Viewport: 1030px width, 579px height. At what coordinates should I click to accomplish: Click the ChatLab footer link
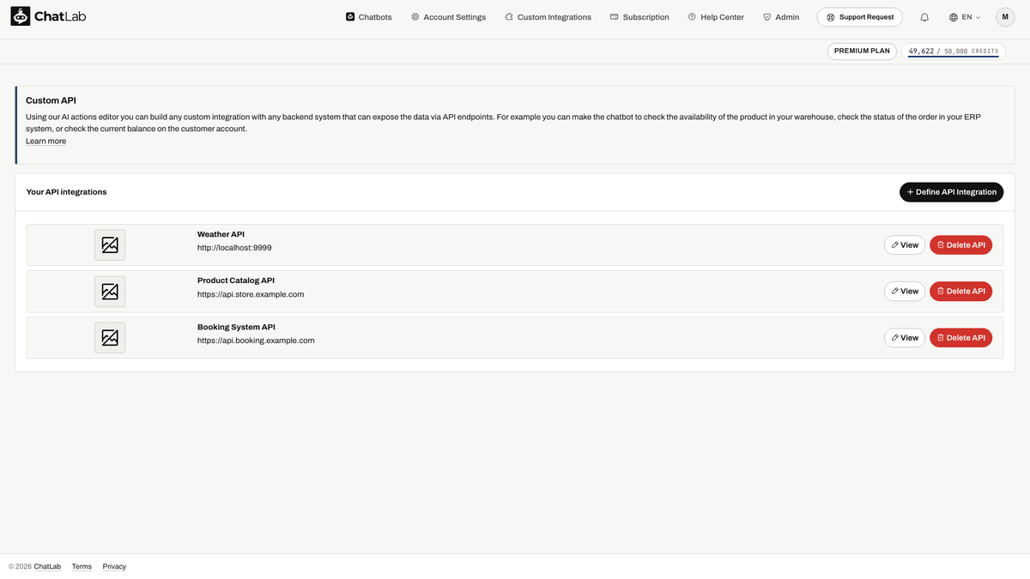coord(47,567)
